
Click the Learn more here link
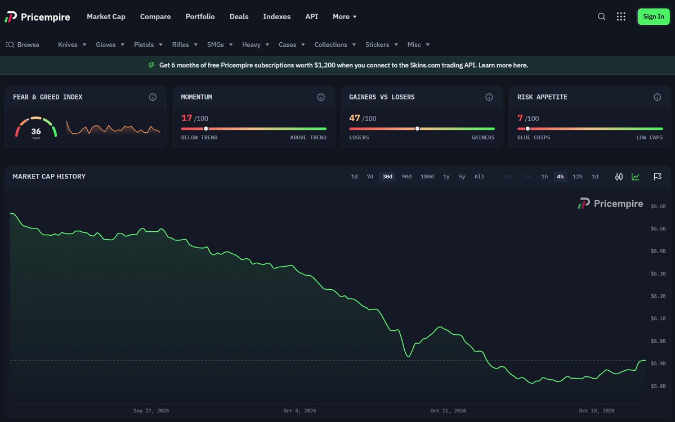(503, 65)
